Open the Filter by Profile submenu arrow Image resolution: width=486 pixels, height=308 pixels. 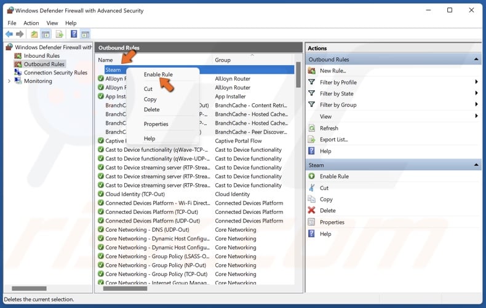click(476, 82)
